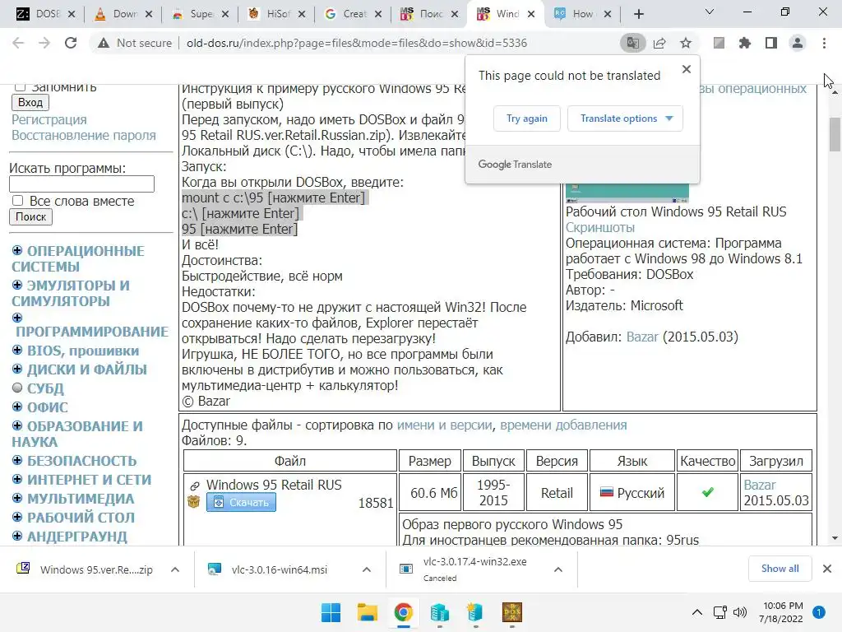Image resolution: width=842 pixels, height=632 pixels.
Task: Switch to the Creat Google tab
Action: pyautogui.click(x=354, y=14)
